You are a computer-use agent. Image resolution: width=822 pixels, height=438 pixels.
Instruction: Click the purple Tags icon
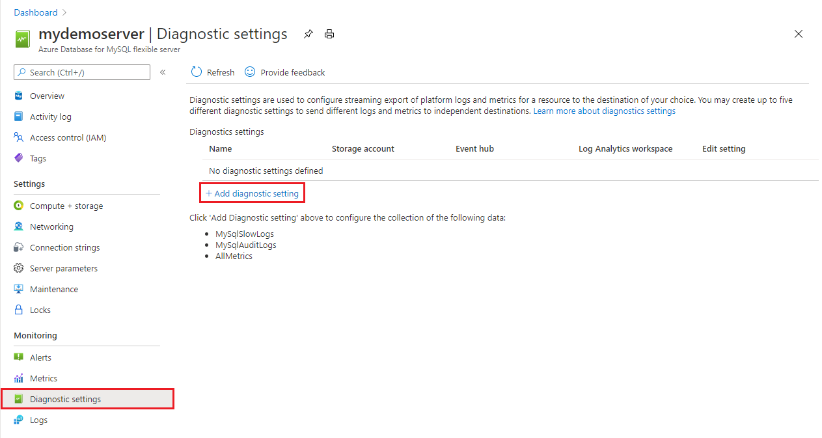(x=19, y=158)
